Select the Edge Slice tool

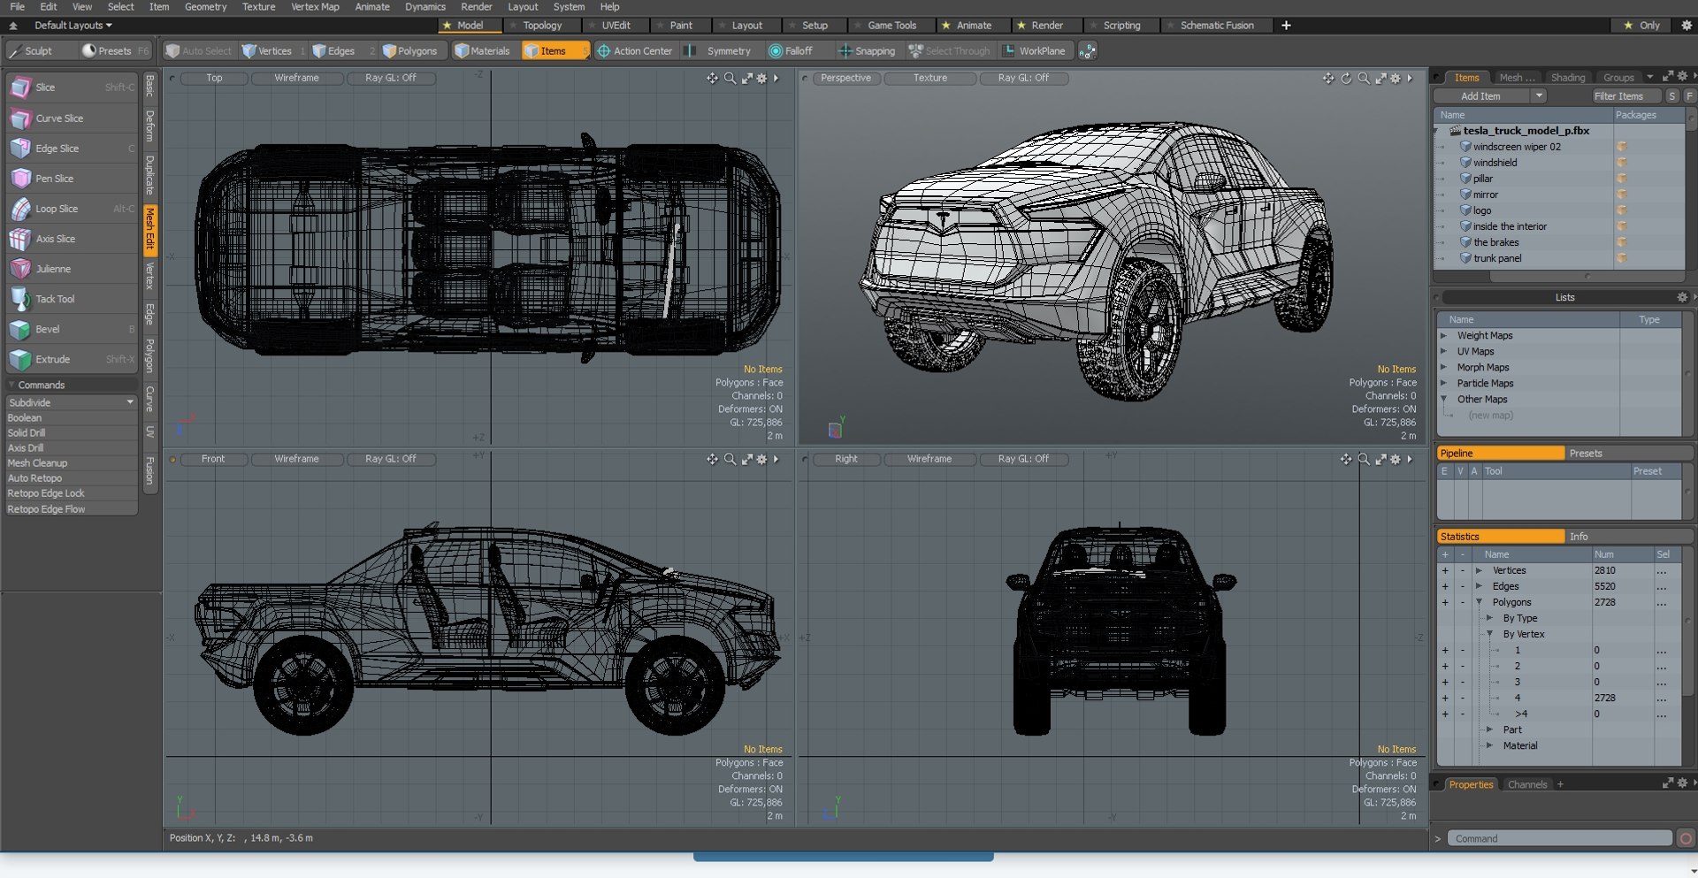[x=71, y=148]
